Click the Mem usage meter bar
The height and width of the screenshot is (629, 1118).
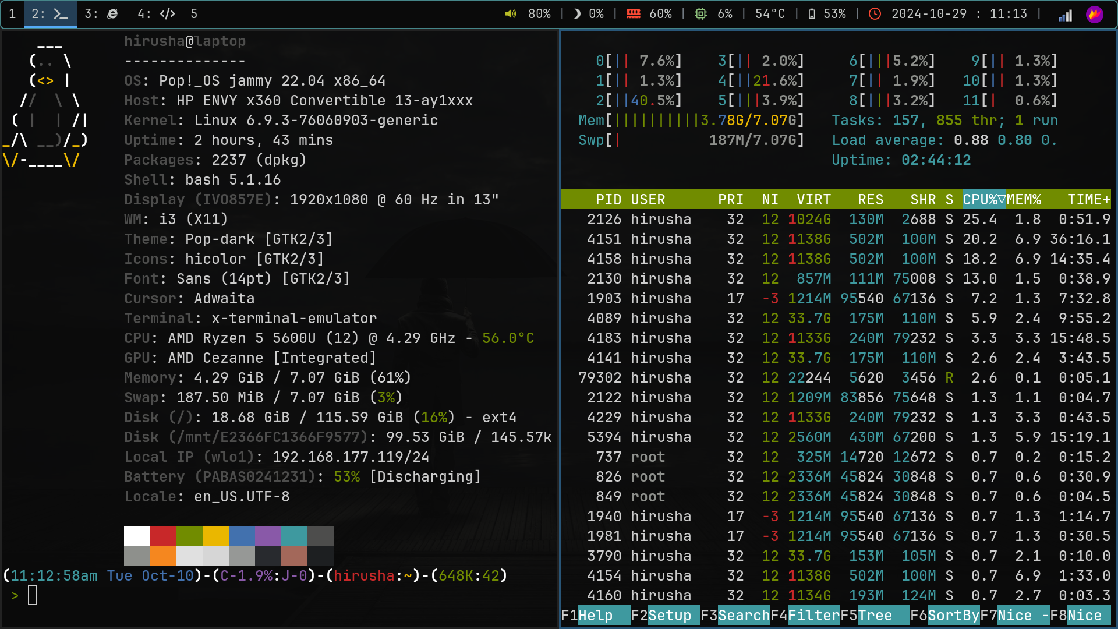coord(691,121)
